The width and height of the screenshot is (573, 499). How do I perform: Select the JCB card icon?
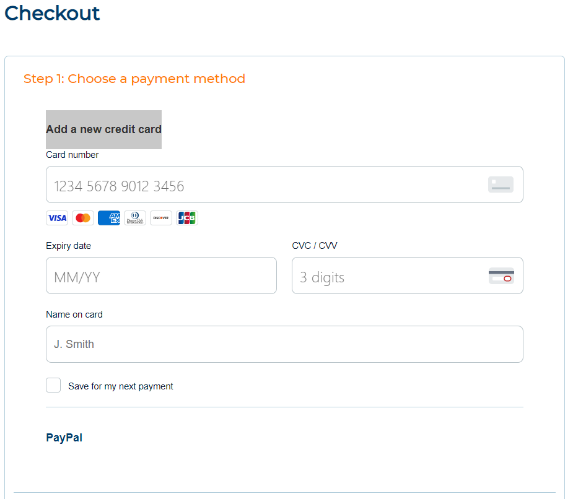186,217
